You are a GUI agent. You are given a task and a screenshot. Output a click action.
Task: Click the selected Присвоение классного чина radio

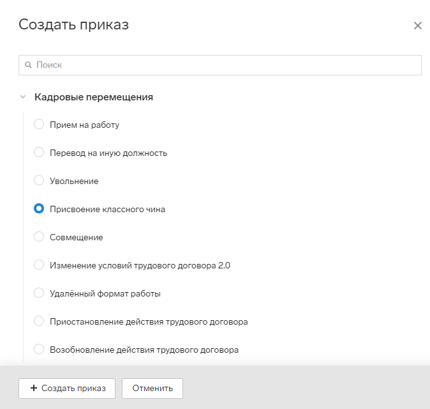coord(39,208)
